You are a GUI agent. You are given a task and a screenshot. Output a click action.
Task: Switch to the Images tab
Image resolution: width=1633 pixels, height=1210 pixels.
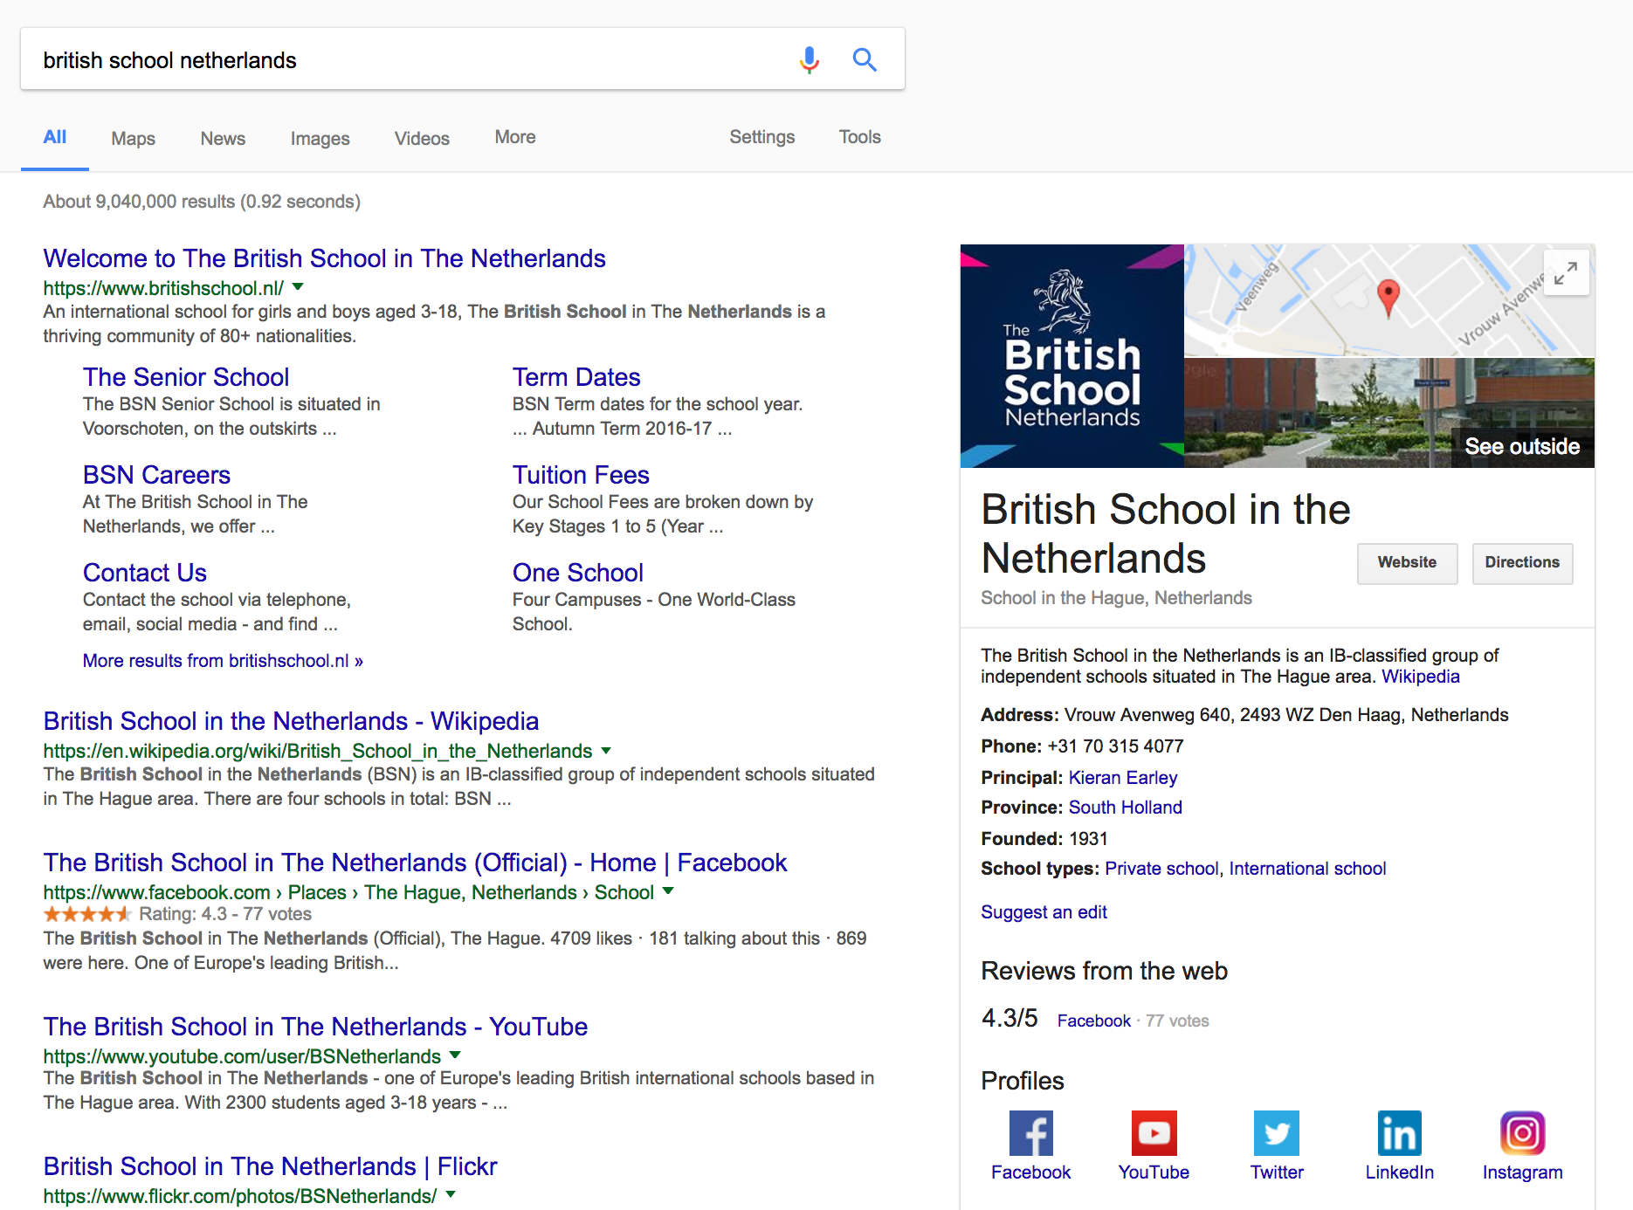point(320,138)
